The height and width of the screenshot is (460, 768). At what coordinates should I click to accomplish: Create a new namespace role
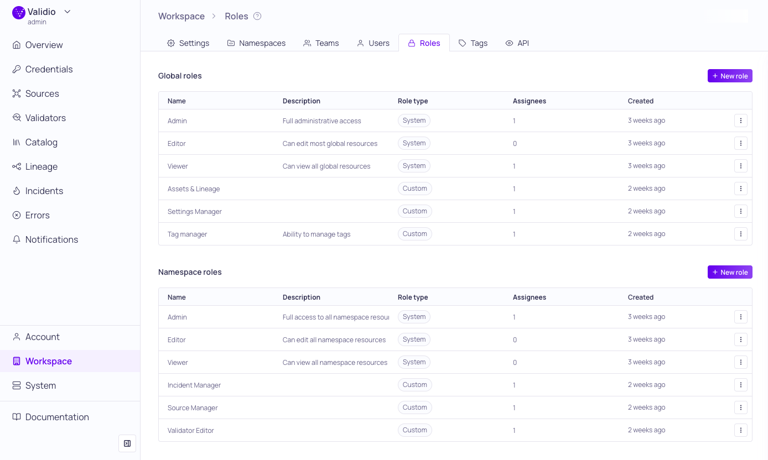[x=730, y=272]
